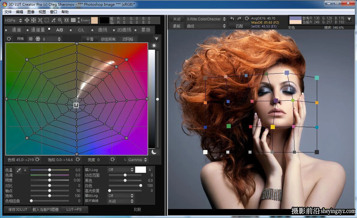The image size is (357, 218).
Task: Undo last color checker action
Action: [x=232, y=19]
